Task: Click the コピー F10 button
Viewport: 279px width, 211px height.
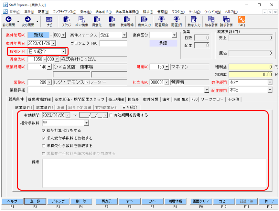Action: coord(224,201)
